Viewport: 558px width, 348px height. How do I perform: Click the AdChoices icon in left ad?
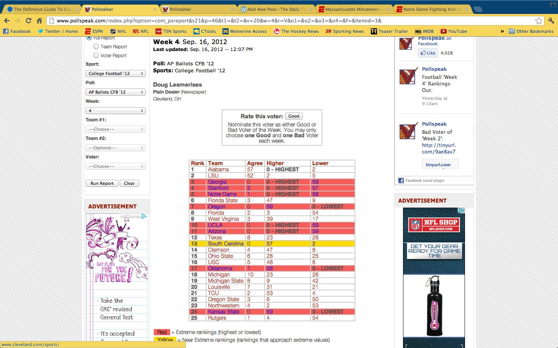(x=144, y=217)
